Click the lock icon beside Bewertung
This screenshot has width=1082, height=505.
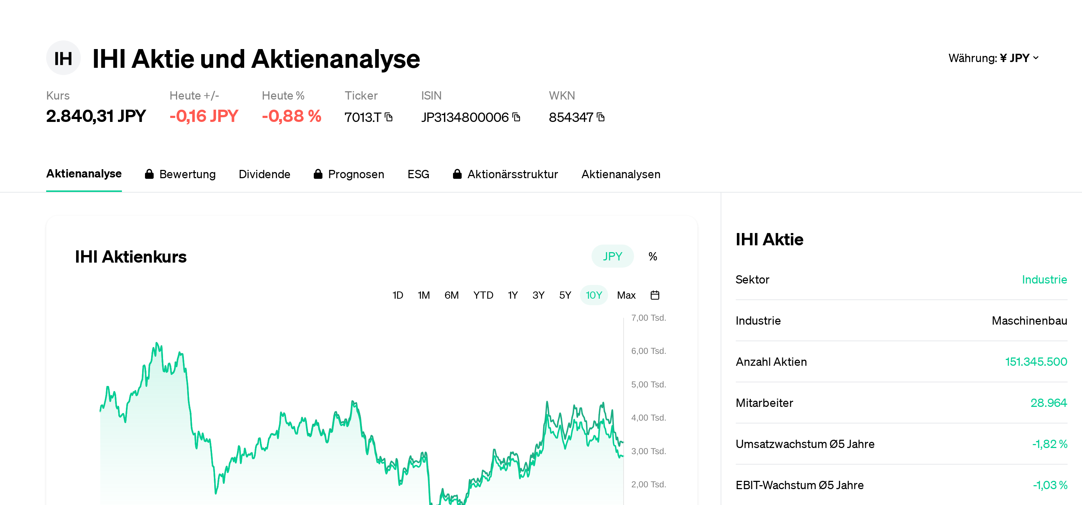149,174
